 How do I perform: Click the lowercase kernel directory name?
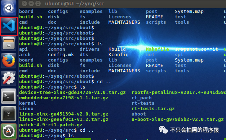pos(28,103)
